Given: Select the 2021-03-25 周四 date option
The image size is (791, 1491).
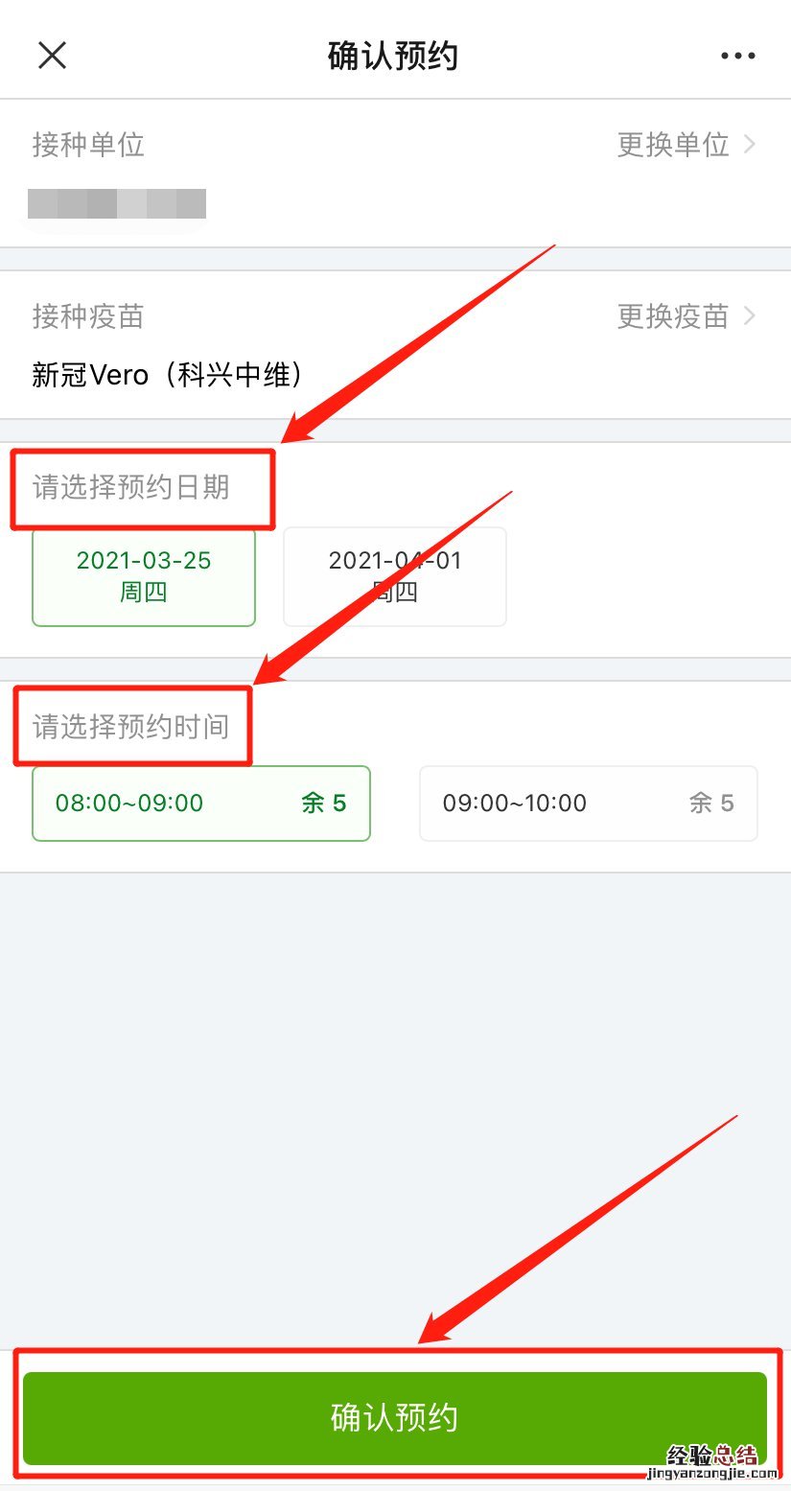Looking at the screenshot, I should click(144, 576).
